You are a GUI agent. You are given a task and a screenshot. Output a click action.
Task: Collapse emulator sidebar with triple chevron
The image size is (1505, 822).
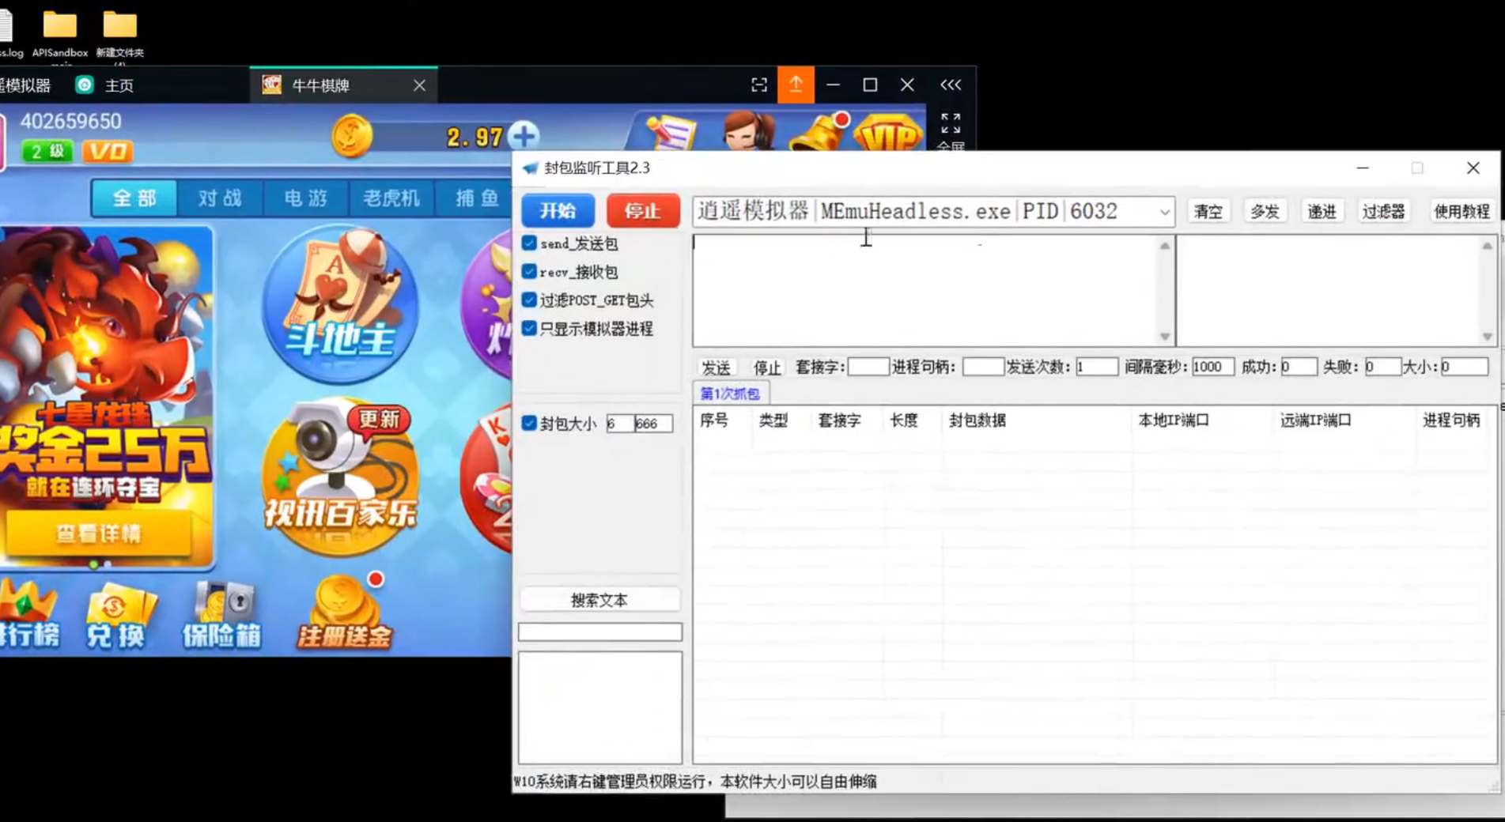click(x=951, y=85)
